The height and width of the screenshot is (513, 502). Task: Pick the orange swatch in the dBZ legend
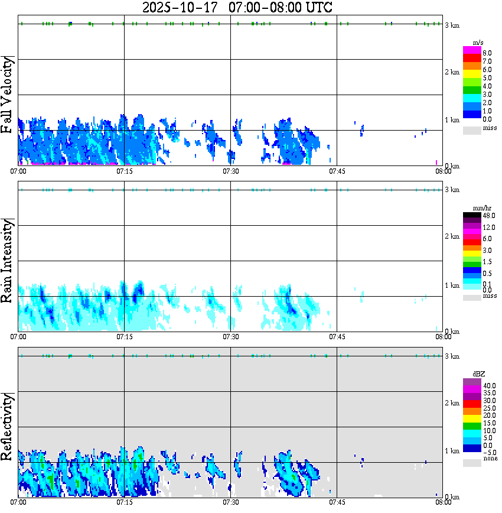coord(472,411)
